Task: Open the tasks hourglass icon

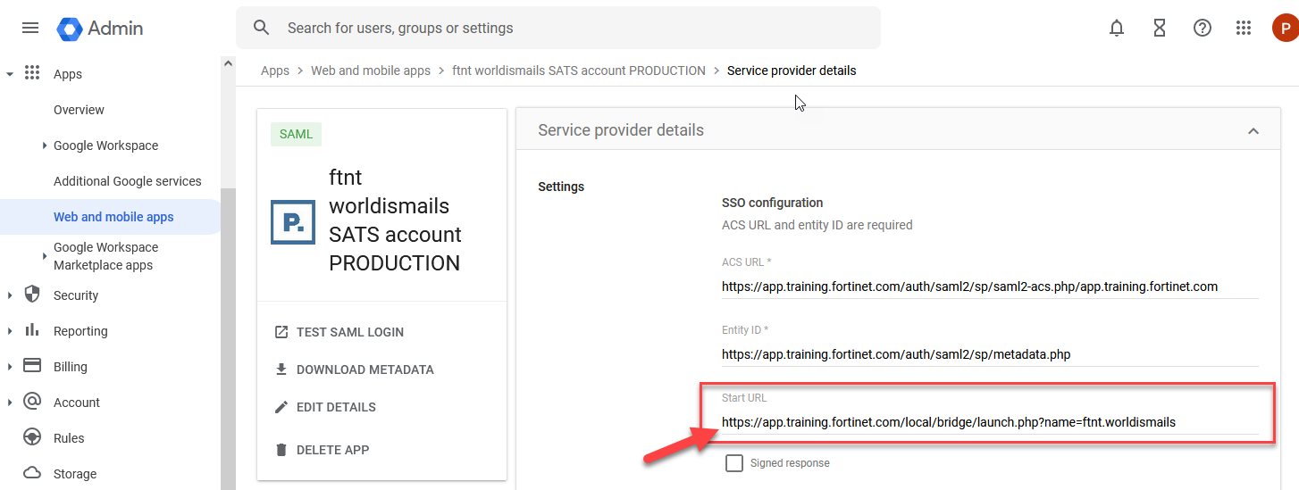Action: pos(1160,28)
